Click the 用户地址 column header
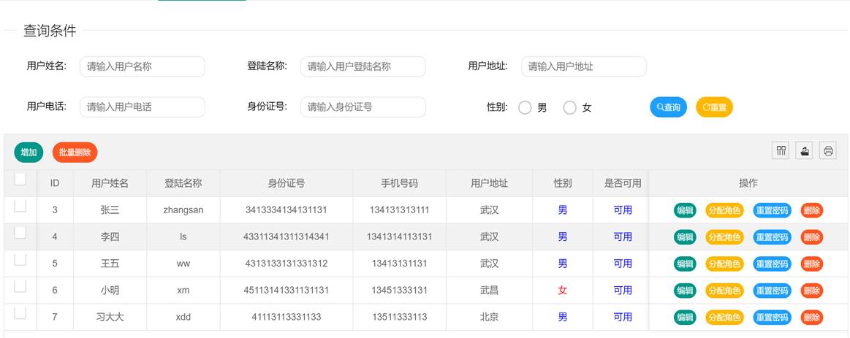 [490, 183]
